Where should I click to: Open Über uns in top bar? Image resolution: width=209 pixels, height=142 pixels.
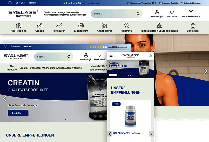click(x=20, y=3)
